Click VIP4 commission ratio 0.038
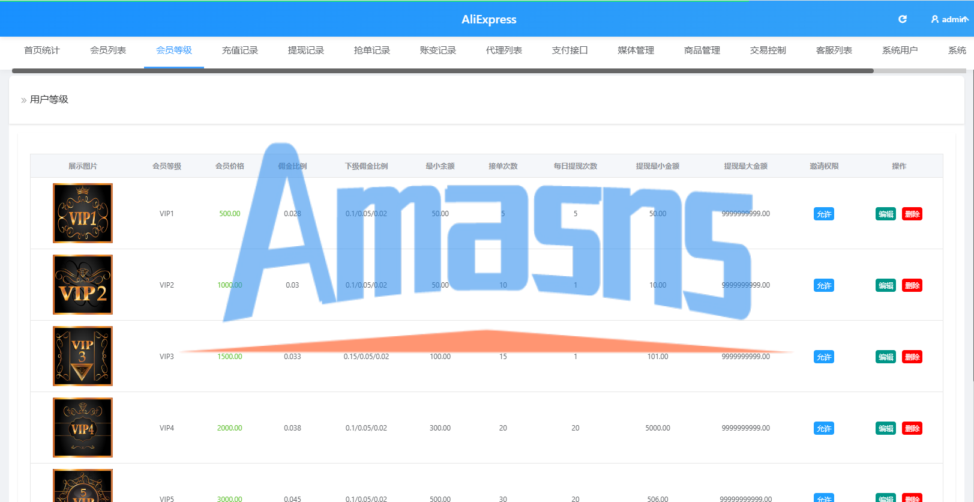The image size is (974, 502). [293, 428]
